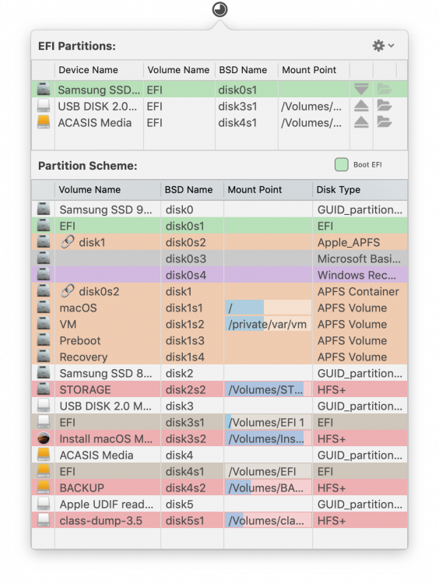Screen dimensions: 439x584
Task: Select the Install macOS installer row icon
Action: pos(44,438)
